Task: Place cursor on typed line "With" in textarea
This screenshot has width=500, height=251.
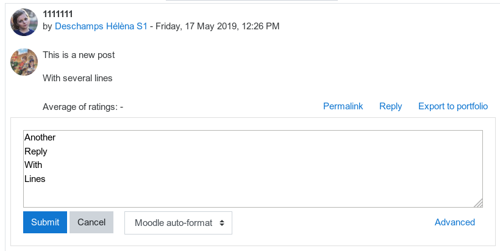Action: pos(33,165)
